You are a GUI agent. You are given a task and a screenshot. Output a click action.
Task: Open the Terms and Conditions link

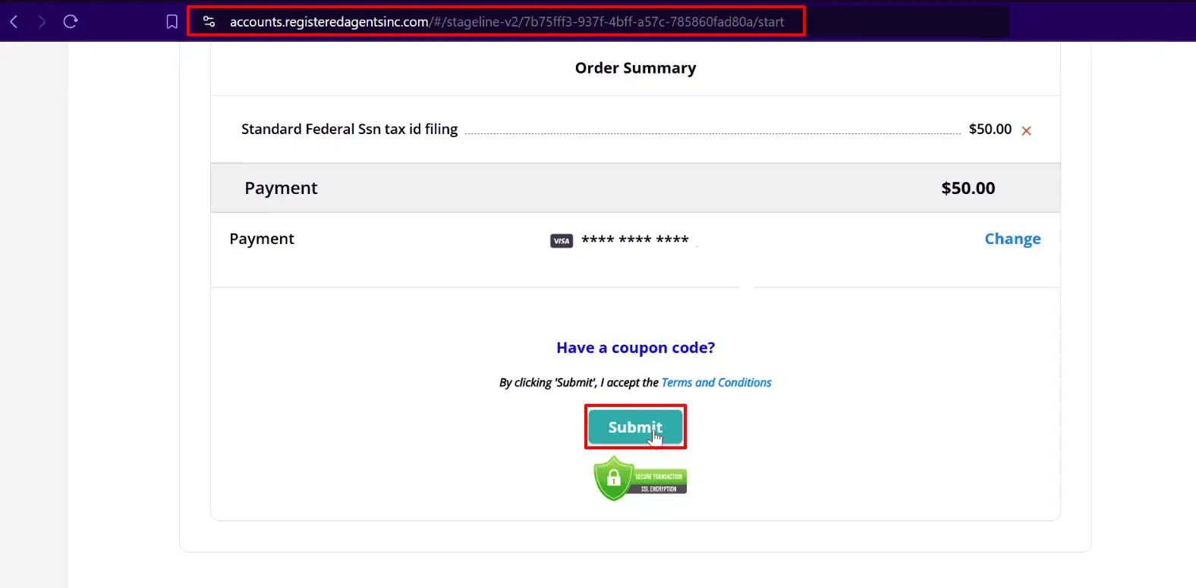coord(716,383)
